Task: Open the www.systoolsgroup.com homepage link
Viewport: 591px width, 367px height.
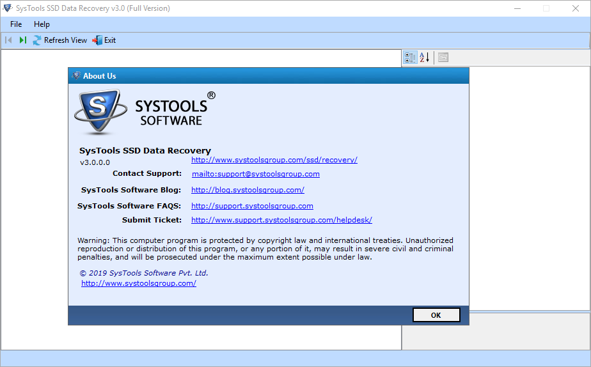Action: (139, 283)
